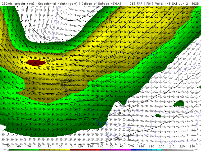Click the 10380 height contour label
The image size is (201, 151).
click(x=58, y=42)
